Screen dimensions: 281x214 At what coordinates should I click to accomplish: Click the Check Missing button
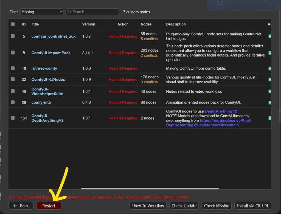coord(217,206)
